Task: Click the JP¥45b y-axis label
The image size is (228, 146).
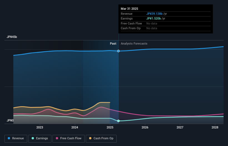Action: click(x=12, y=37)
